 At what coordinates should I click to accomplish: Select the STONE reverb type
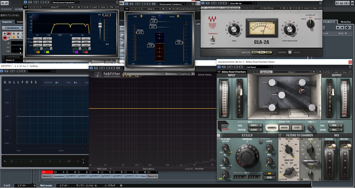[x=297, y=128]
